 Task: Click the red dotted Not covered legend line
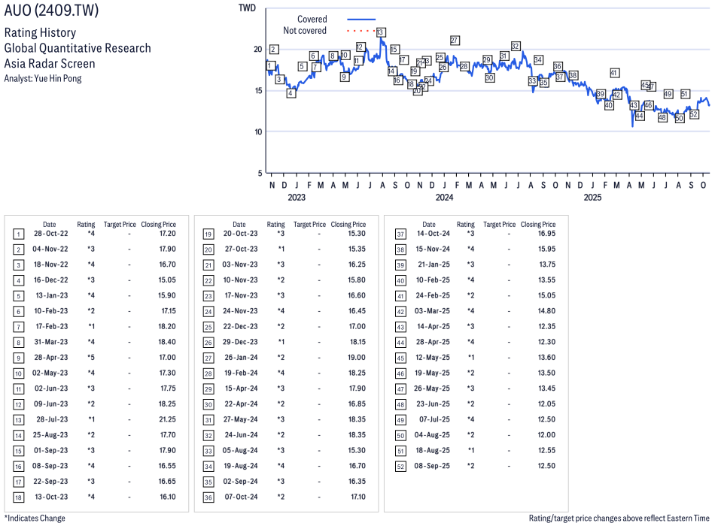(361, 31)
